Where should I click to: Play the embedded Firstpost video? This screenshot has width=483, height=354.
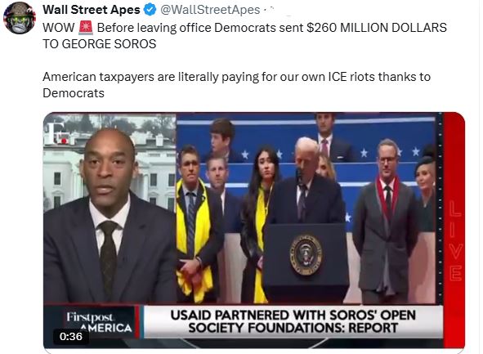tap(254, 231)
